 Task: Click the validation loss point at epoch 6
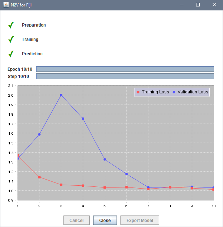pos(127,174)
